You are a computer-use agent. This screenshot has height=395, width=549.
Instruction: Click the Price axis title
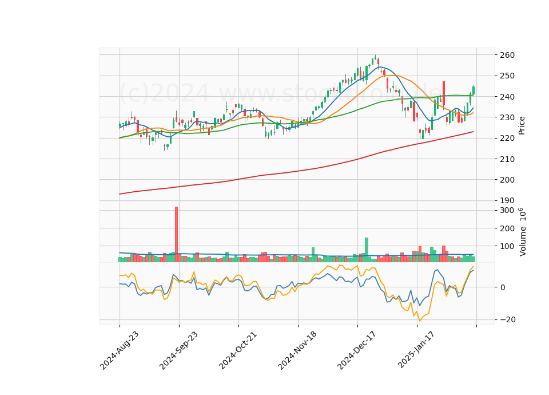click(x=522, y=125)
